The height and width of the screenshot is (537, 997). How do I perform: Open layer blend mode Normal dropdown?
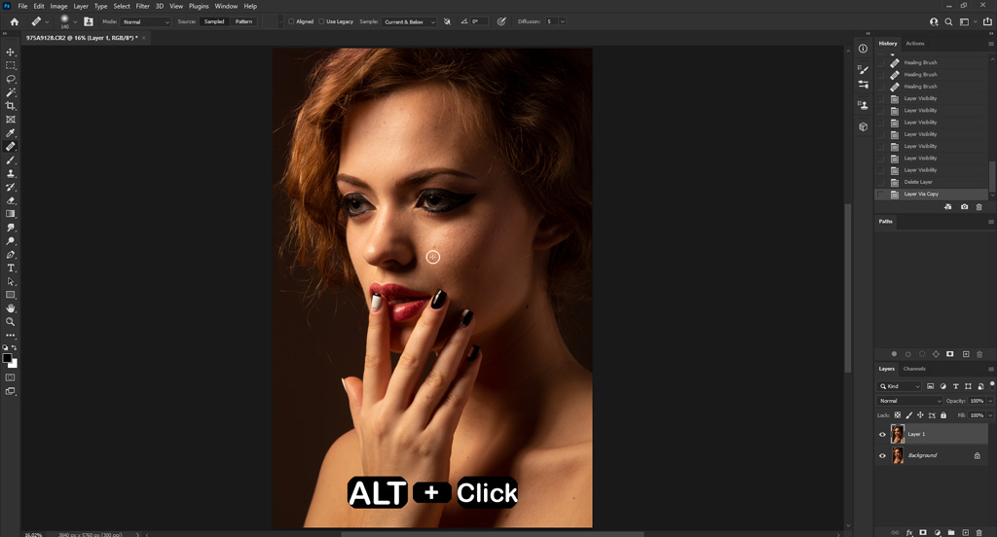(909, 401)
